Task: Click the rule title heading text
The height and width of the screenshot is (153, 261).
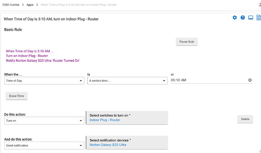Action: pos(51,19)
